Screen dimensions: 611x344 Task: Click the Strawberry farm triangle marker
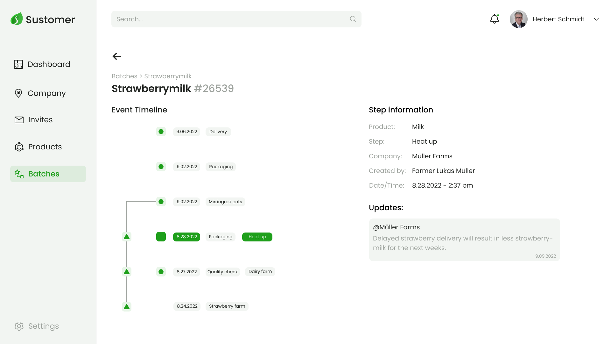point(127,307)
